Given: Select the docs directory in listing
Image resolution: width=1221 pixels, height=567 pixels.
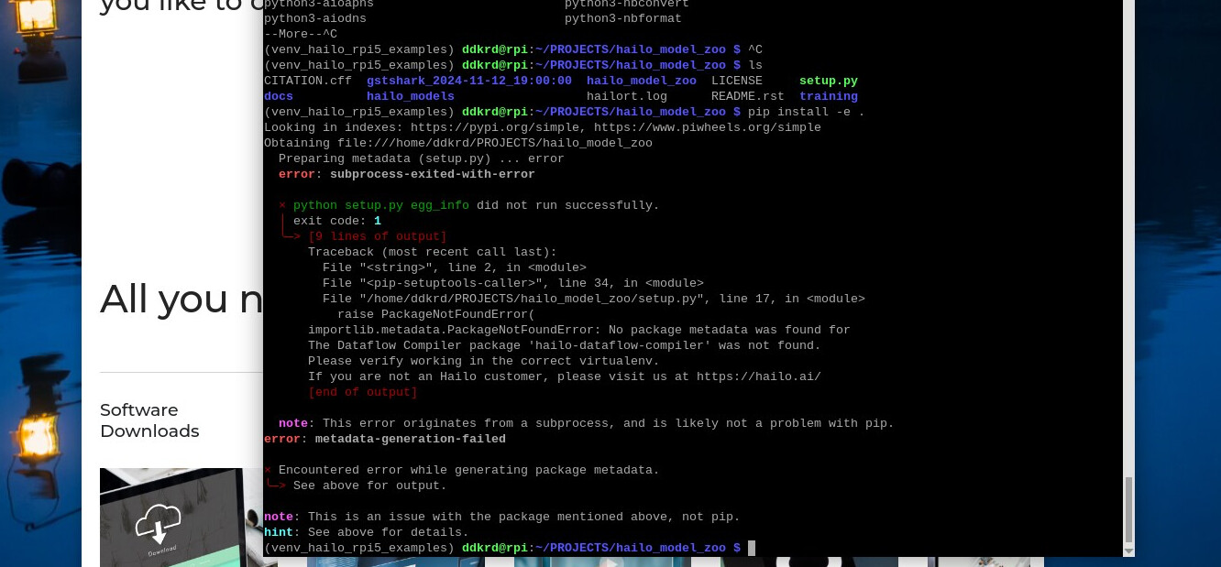Looking at the screenshot, I should tap(279, 96).
